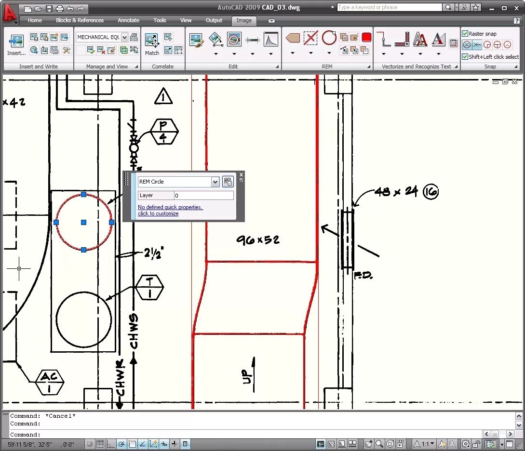Toggle polar tracking in status bar
This screenshot has width=525, height=451.
(x=121, y=444)
